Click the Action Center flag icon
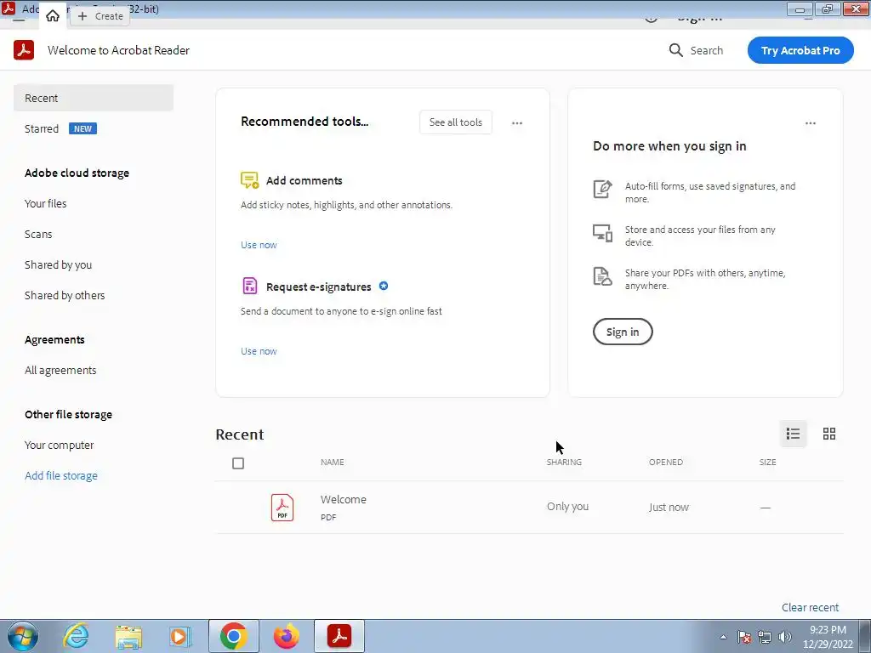Image resolution: width=871 pixels, height=653 pixels. coord(743,637)
